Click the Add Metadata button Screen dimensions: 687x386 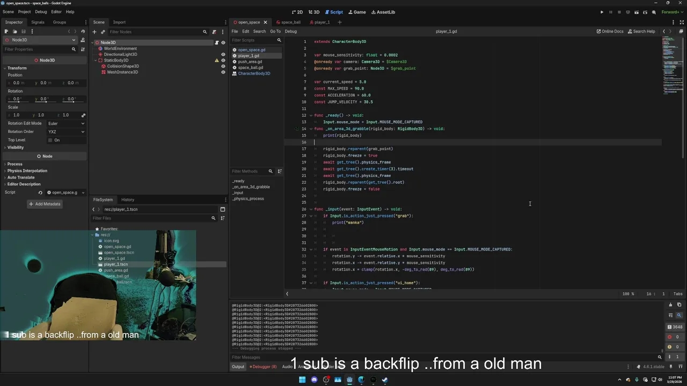coord(44,204)
